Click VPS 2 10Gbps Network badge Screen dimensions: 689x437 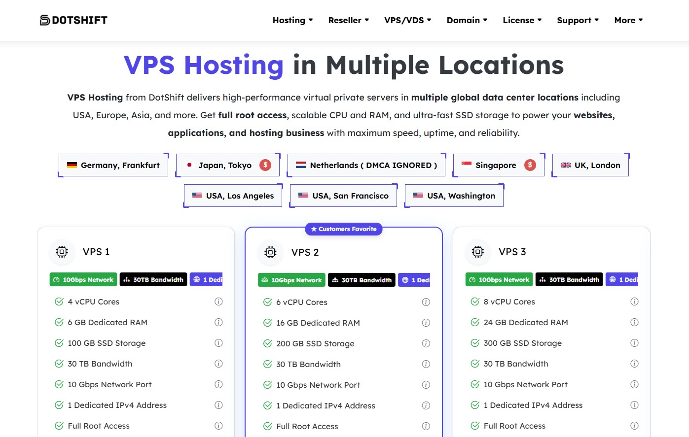pyautogui.click(x=291, y=280)
